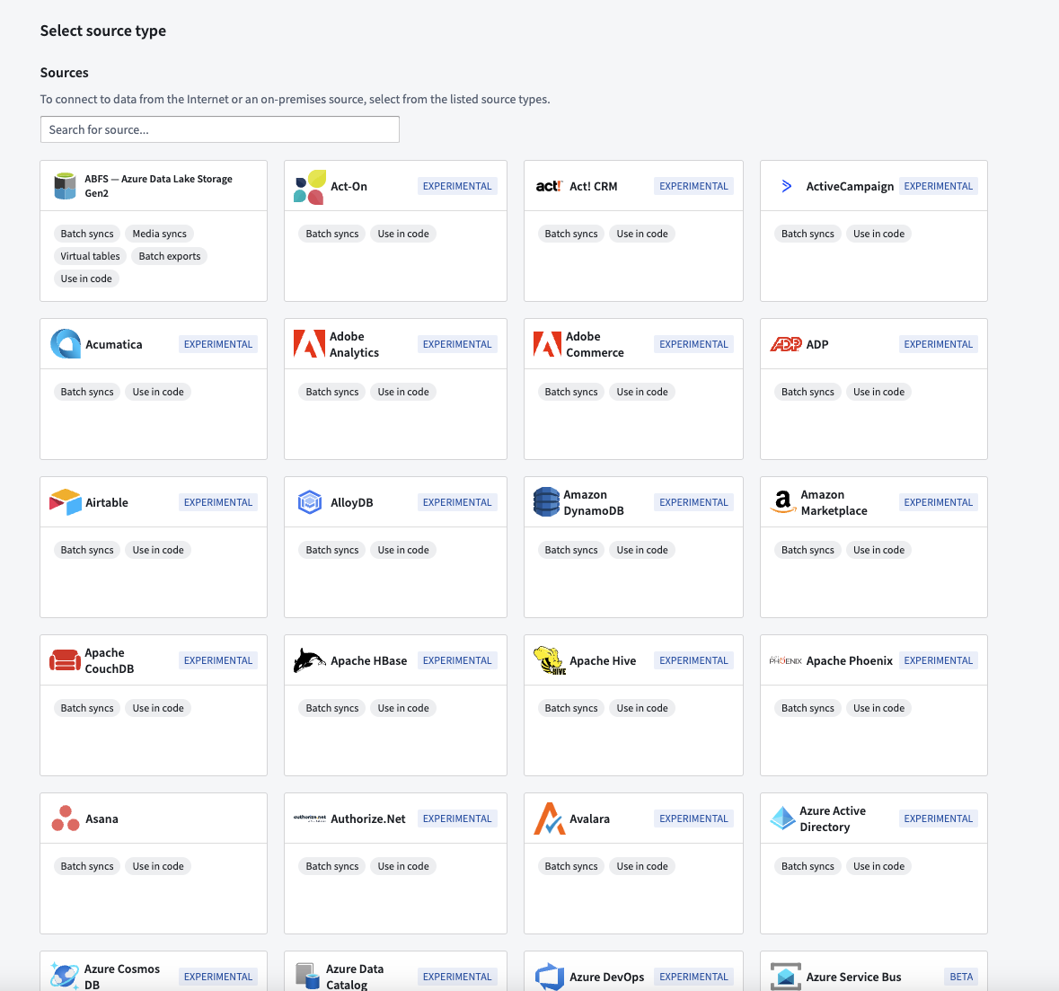Click the Acumatica source name
1059x991 pixels.
[114, 344]
